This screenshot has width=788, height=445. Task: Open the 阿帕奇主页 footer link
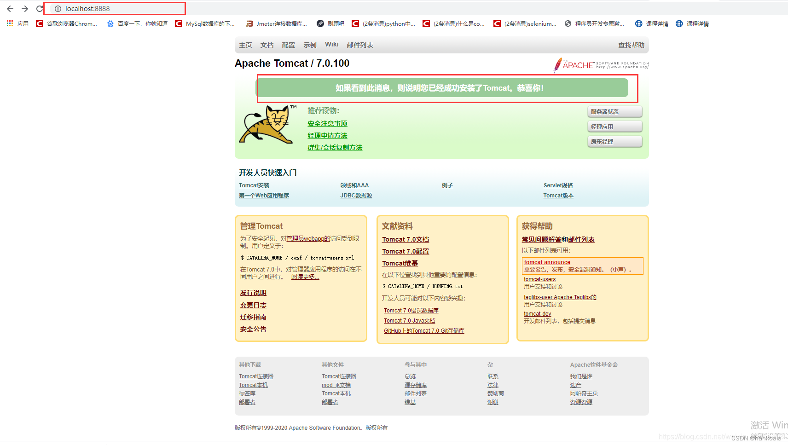pos(584,393)
